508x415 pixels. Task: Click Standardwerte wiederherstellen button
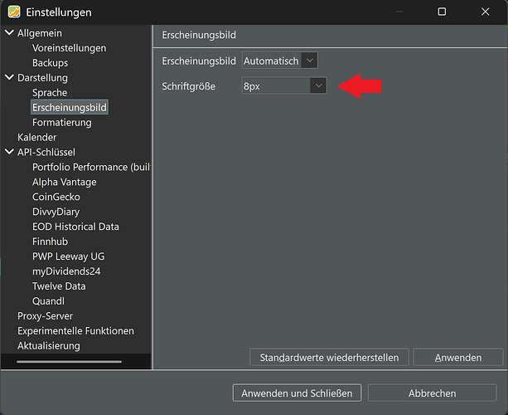[329, 357]
